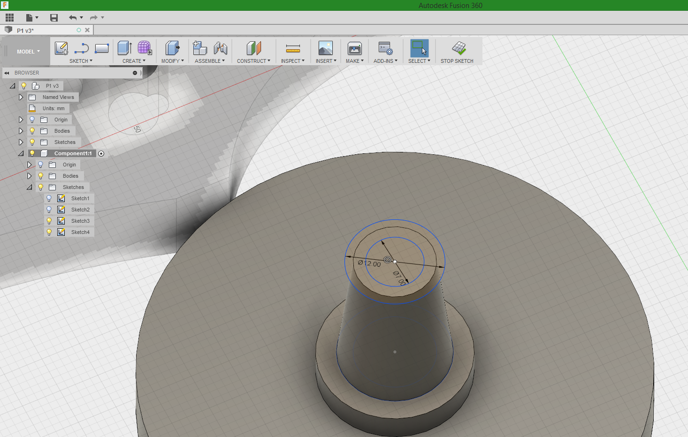Expand Component1:1's Bodies folder
Image resolution: width=688 pixels, height=437 pixels.
pyautogui.click(x=29, y=176)
